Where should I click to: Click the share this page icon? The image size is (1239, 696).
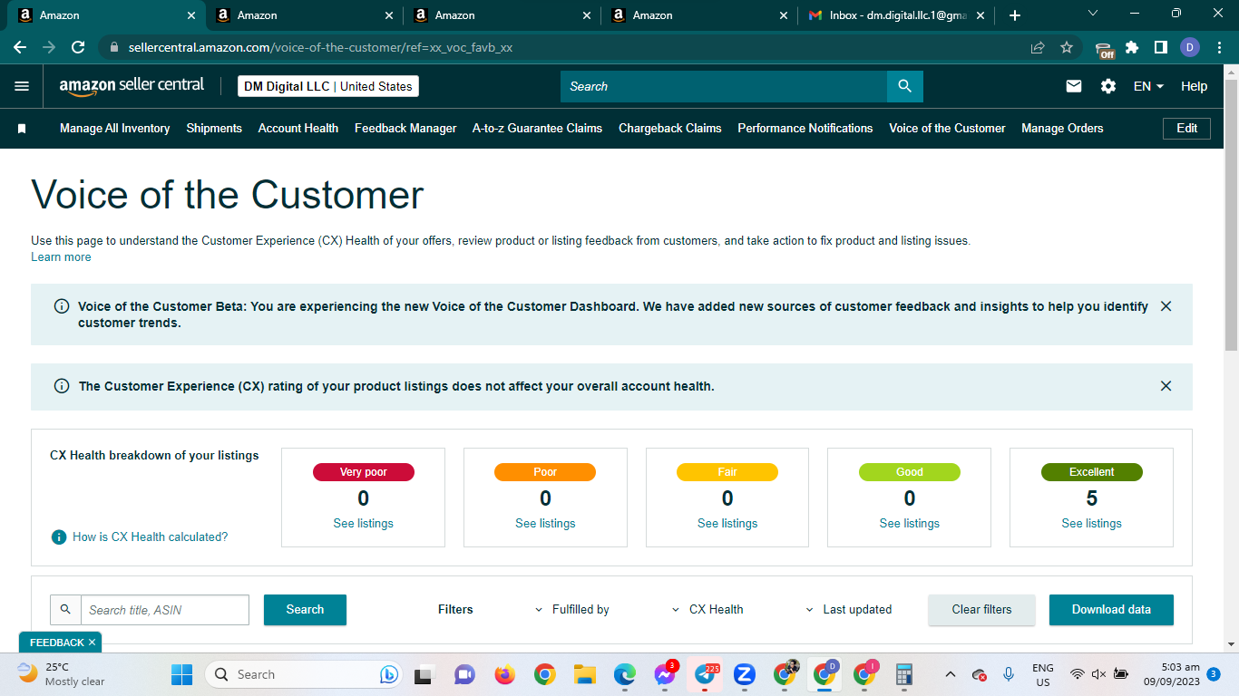(x=1038, y=47)
